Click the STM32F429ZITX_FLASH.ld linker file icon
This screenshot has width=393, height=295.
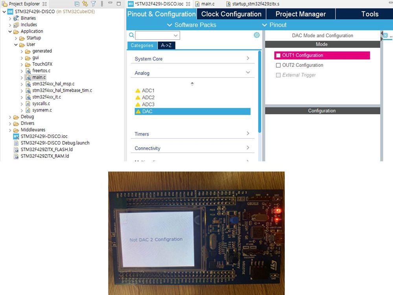(16, 150)
